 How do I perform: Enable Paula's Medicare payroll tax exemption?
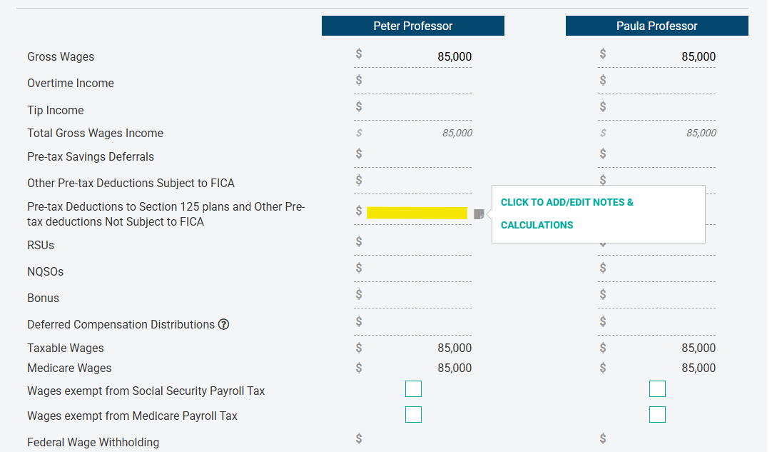657,414
